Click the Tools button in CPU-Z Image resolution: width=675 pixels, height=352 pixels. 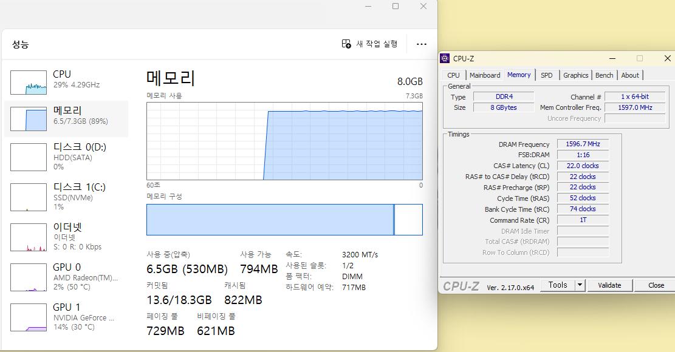click(x=558, y=285)
